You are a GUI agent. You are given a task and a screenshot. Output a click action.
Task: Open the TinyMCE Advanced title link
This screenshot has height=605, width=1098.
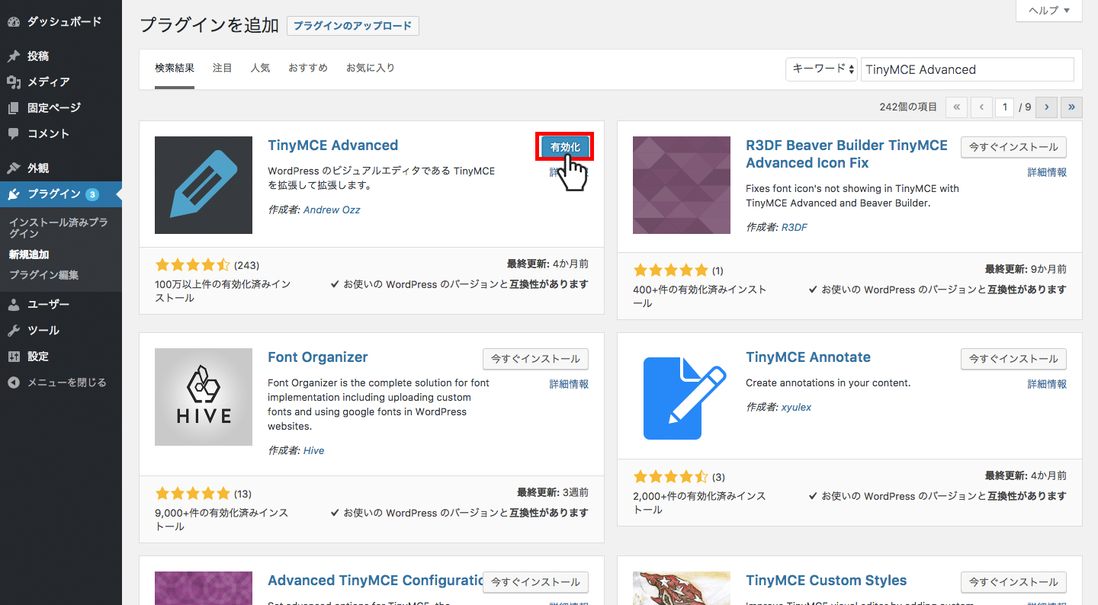(333, 146)
